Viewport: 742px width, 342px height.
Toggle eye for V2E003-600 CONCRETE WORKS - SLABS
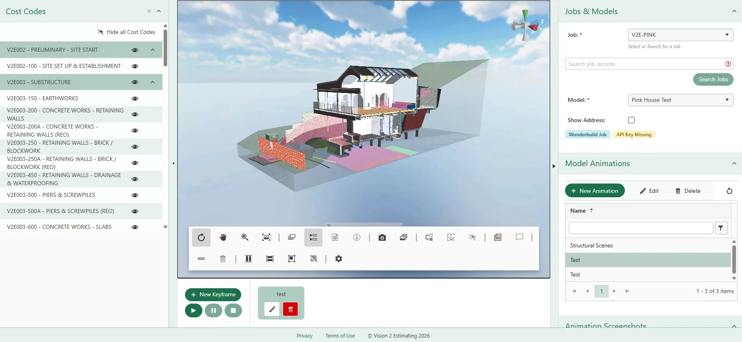click(135, 227)
